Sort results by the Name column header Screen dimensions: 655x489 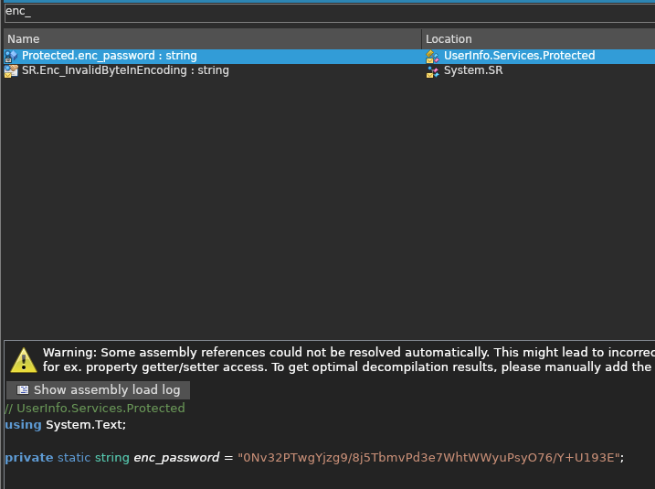point(212,39)
